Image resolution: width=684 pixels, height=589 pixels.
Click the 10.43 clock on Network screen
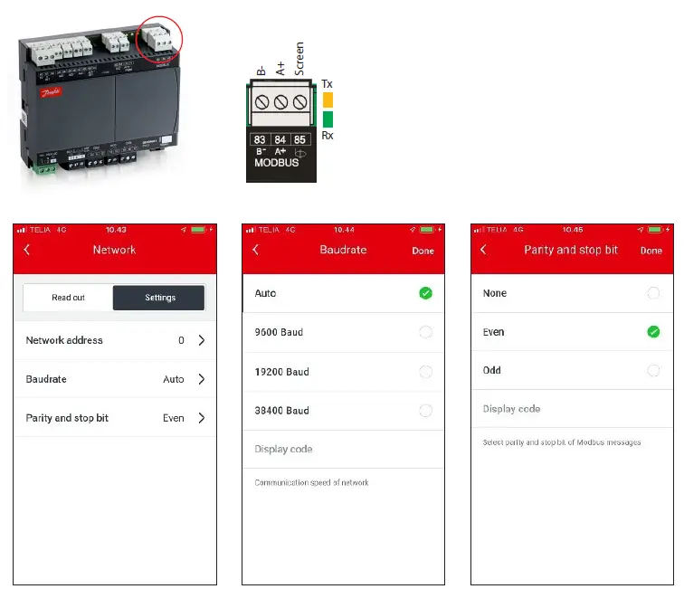116,230
